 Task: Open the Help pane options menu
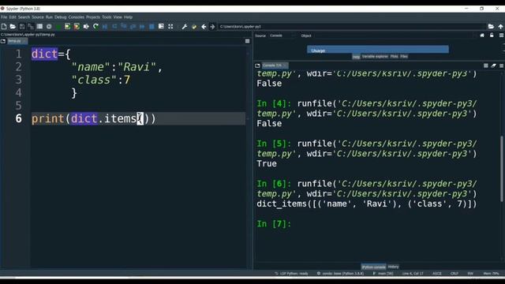tap(502, 35)
